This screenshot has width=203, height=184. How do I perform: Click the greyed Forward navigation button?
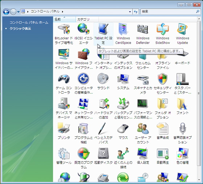(x=13, y=12)
